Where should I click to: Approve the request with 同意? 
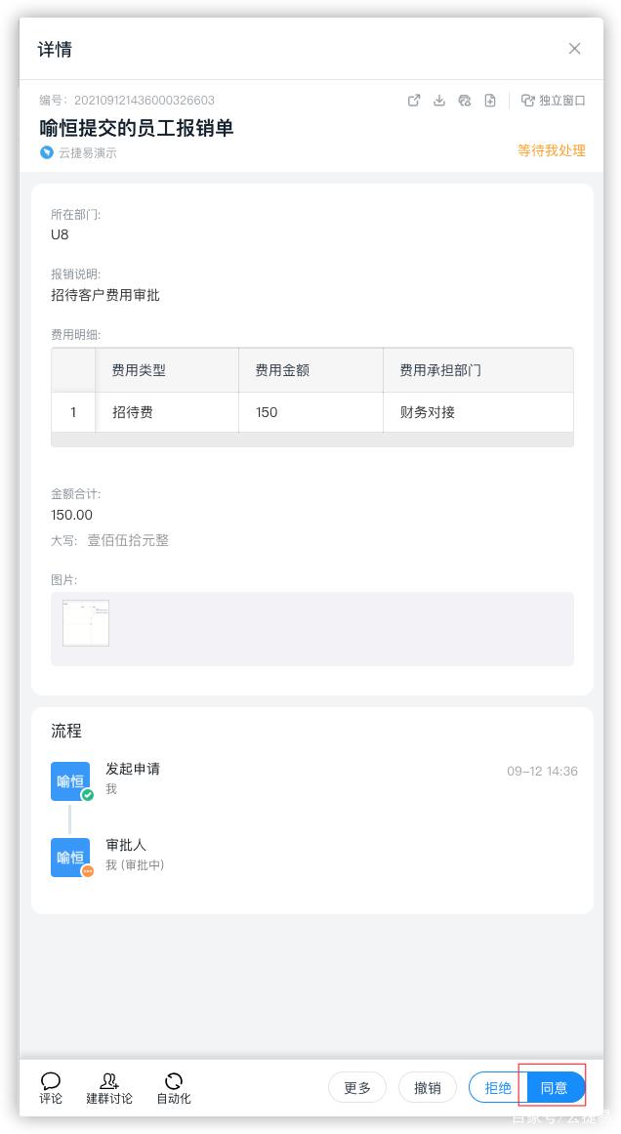(x=555, y=1087)
